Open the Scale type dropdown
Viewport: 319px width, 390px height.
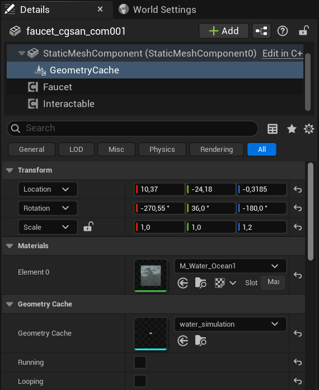tap(48, 227)
